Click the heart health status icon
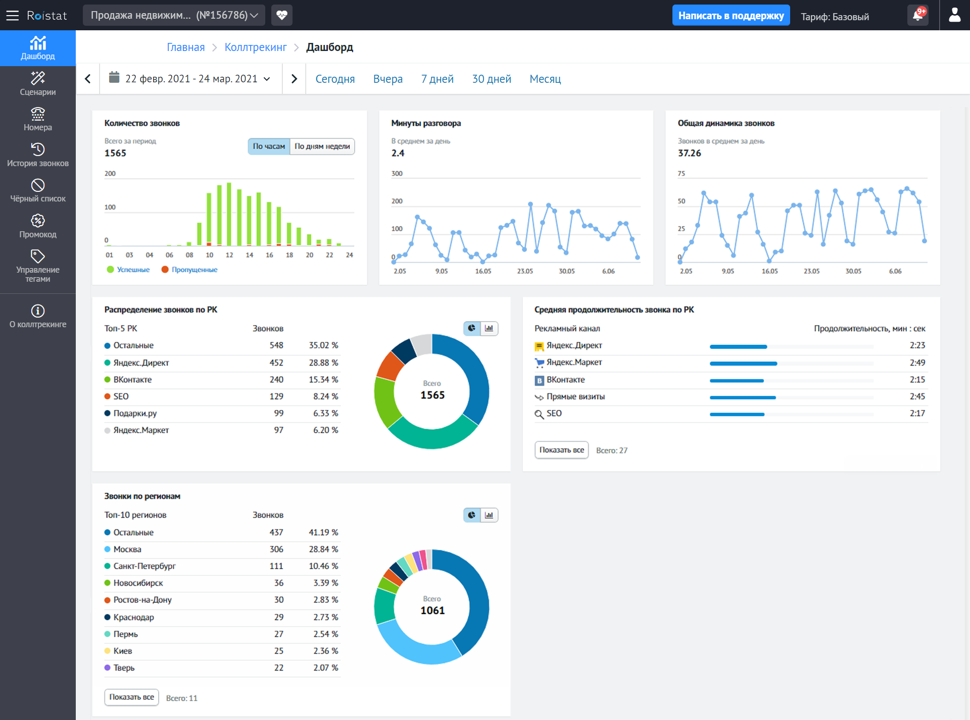The width and height of the screenshot is (970, 720). (x=282, y=15)
